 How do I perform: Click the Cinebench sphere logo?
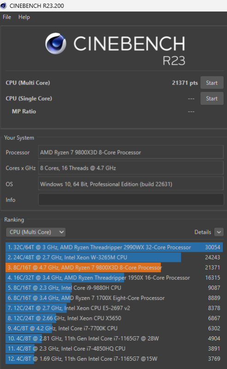(x=56, y=43)
